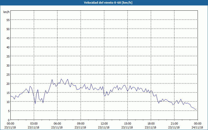Screen dimensions: 208x130
Task: Click the 'km/h' axis unit label
Action: click(6, 12)
